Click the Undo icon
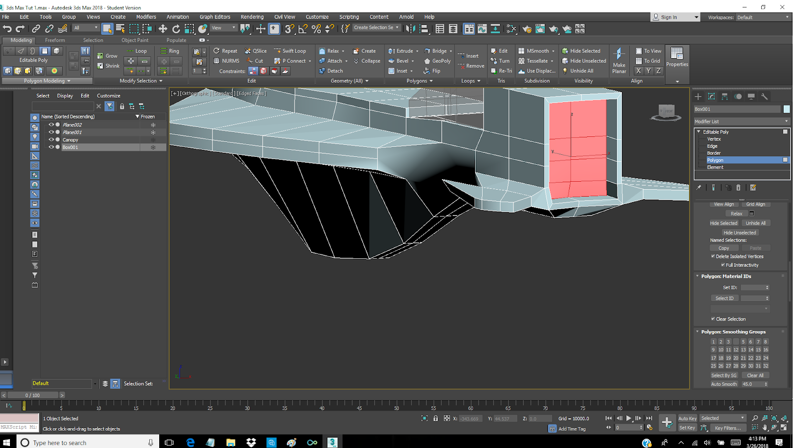The width and height of the screenshot is (796, 448). click(x=6, y=28)
